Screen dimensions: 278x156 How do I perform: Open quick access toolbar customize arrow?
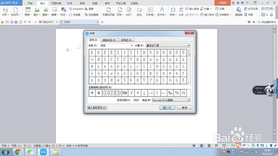point(36,22)
